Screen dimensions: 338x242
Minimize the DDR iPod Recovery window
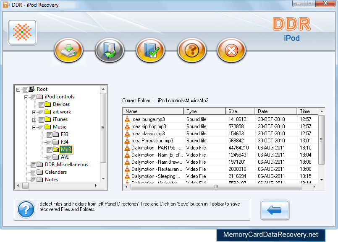click(299, 3)
